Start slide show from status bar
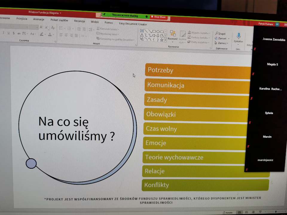 pos(260,212)
